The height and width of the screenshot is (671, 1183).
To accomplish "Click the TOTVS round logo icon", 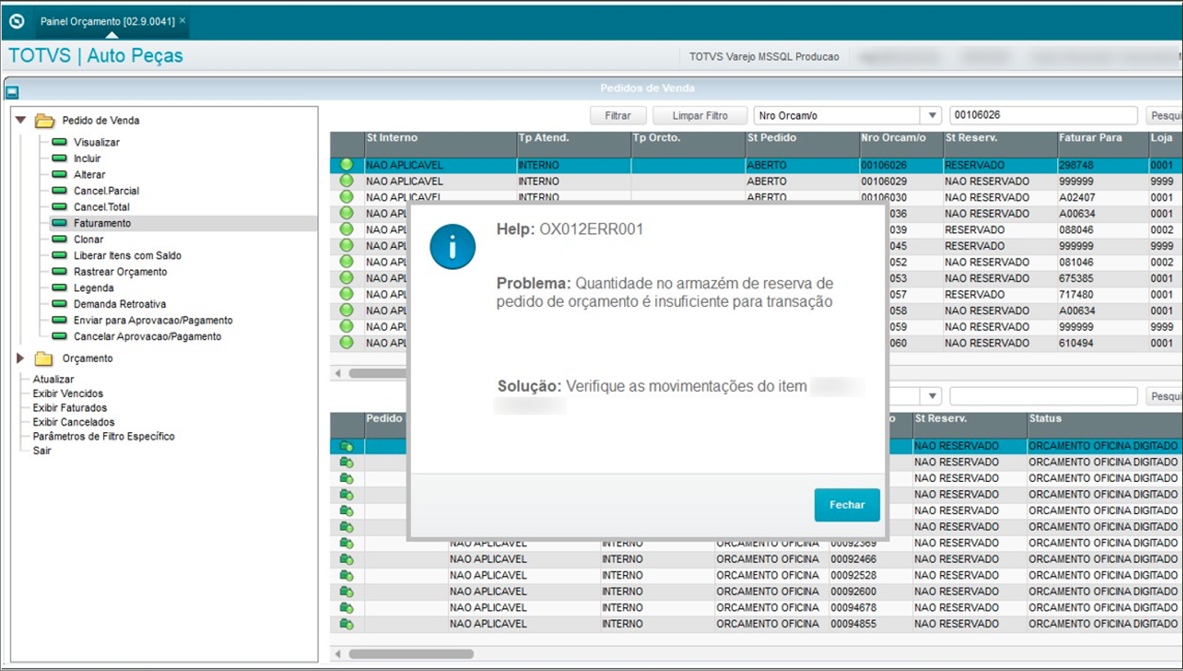I will (x=16, y=21).
